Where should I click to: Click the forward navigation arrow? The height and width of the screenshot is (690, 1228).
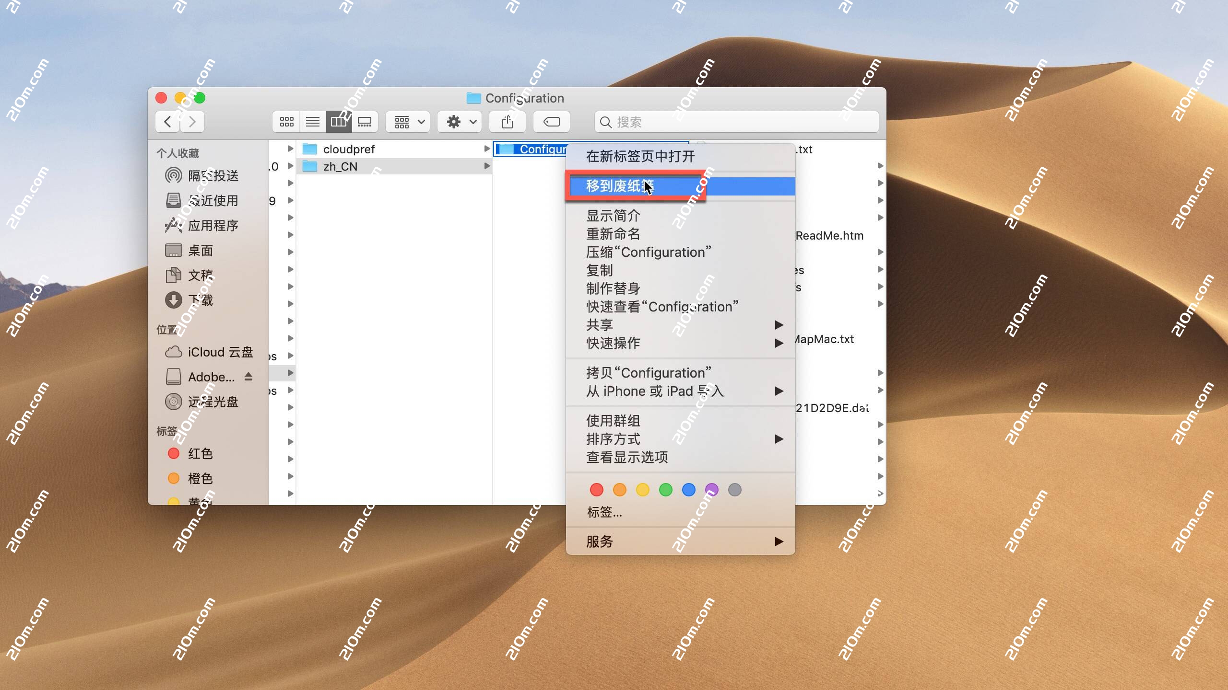coord(192,122)
